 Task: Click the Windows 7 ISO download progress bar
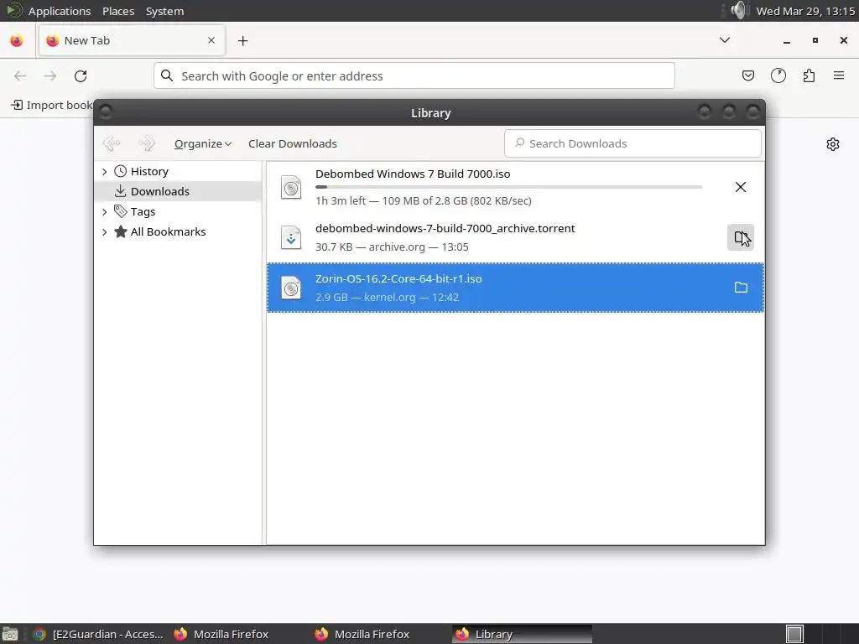pyautogui.click(x=508, y=187)
